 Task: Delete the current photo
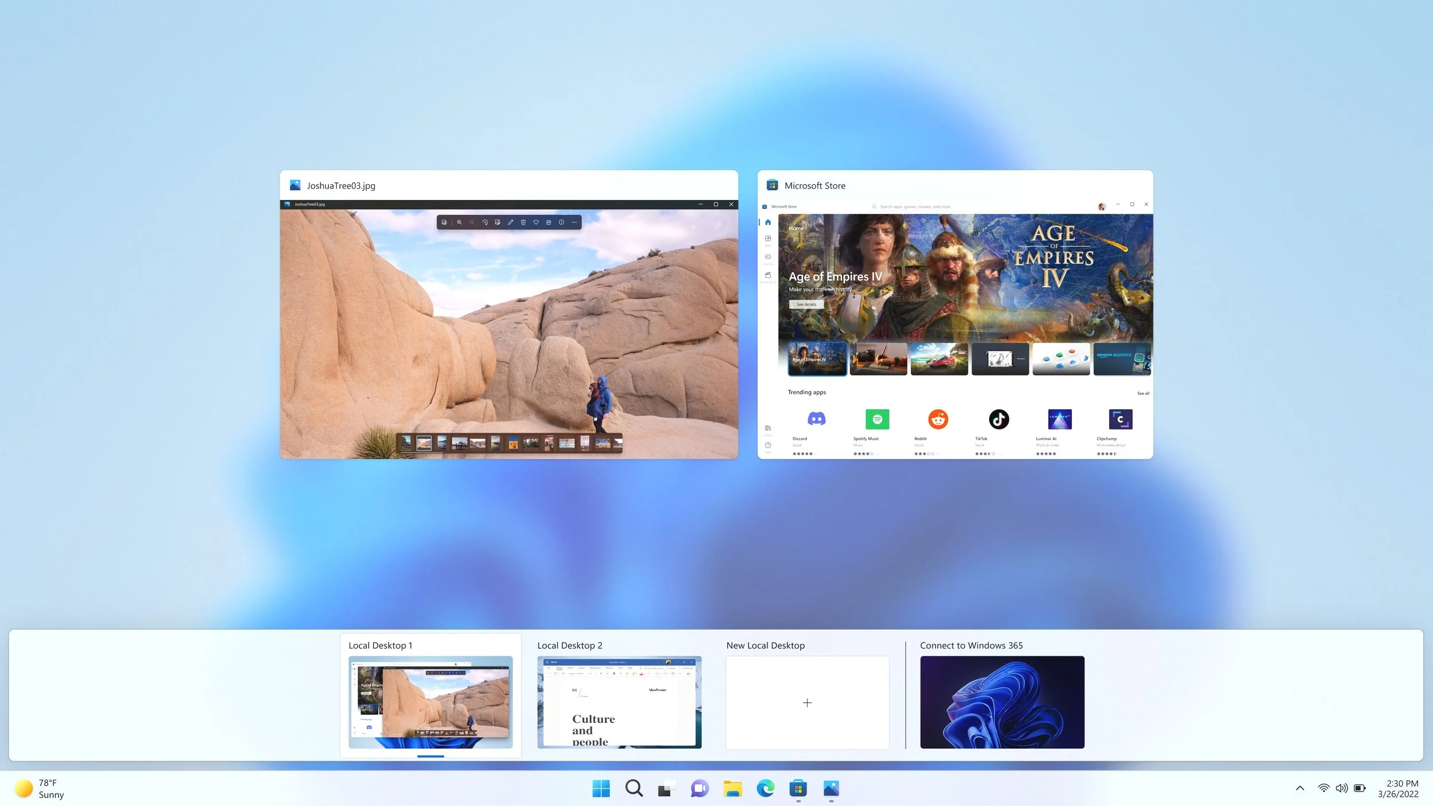click(523, 222)
